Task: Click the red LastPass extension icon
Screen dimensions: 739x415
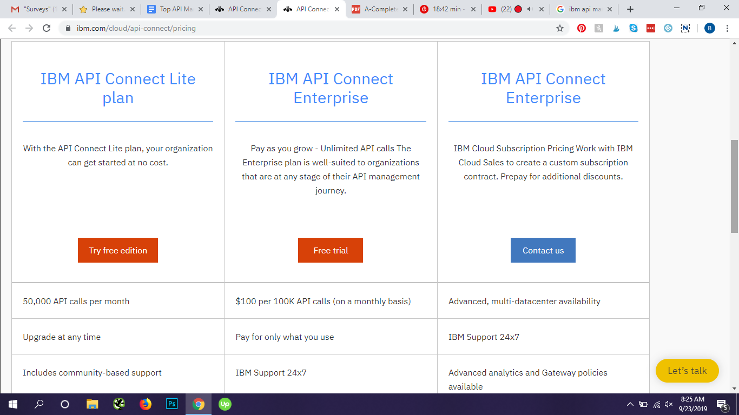Action: coord(651,29)
